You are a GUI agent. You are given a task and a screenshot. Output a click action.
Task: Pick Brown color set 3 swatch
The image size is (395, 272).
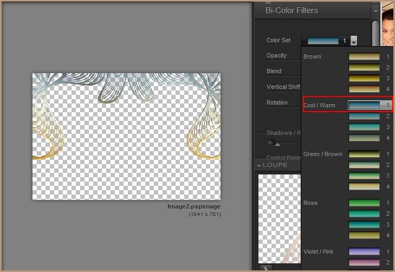pos(364,78)
